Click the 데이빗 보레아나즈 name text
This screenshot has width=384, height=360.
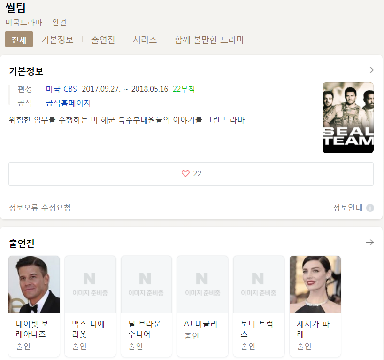[32, 329]
